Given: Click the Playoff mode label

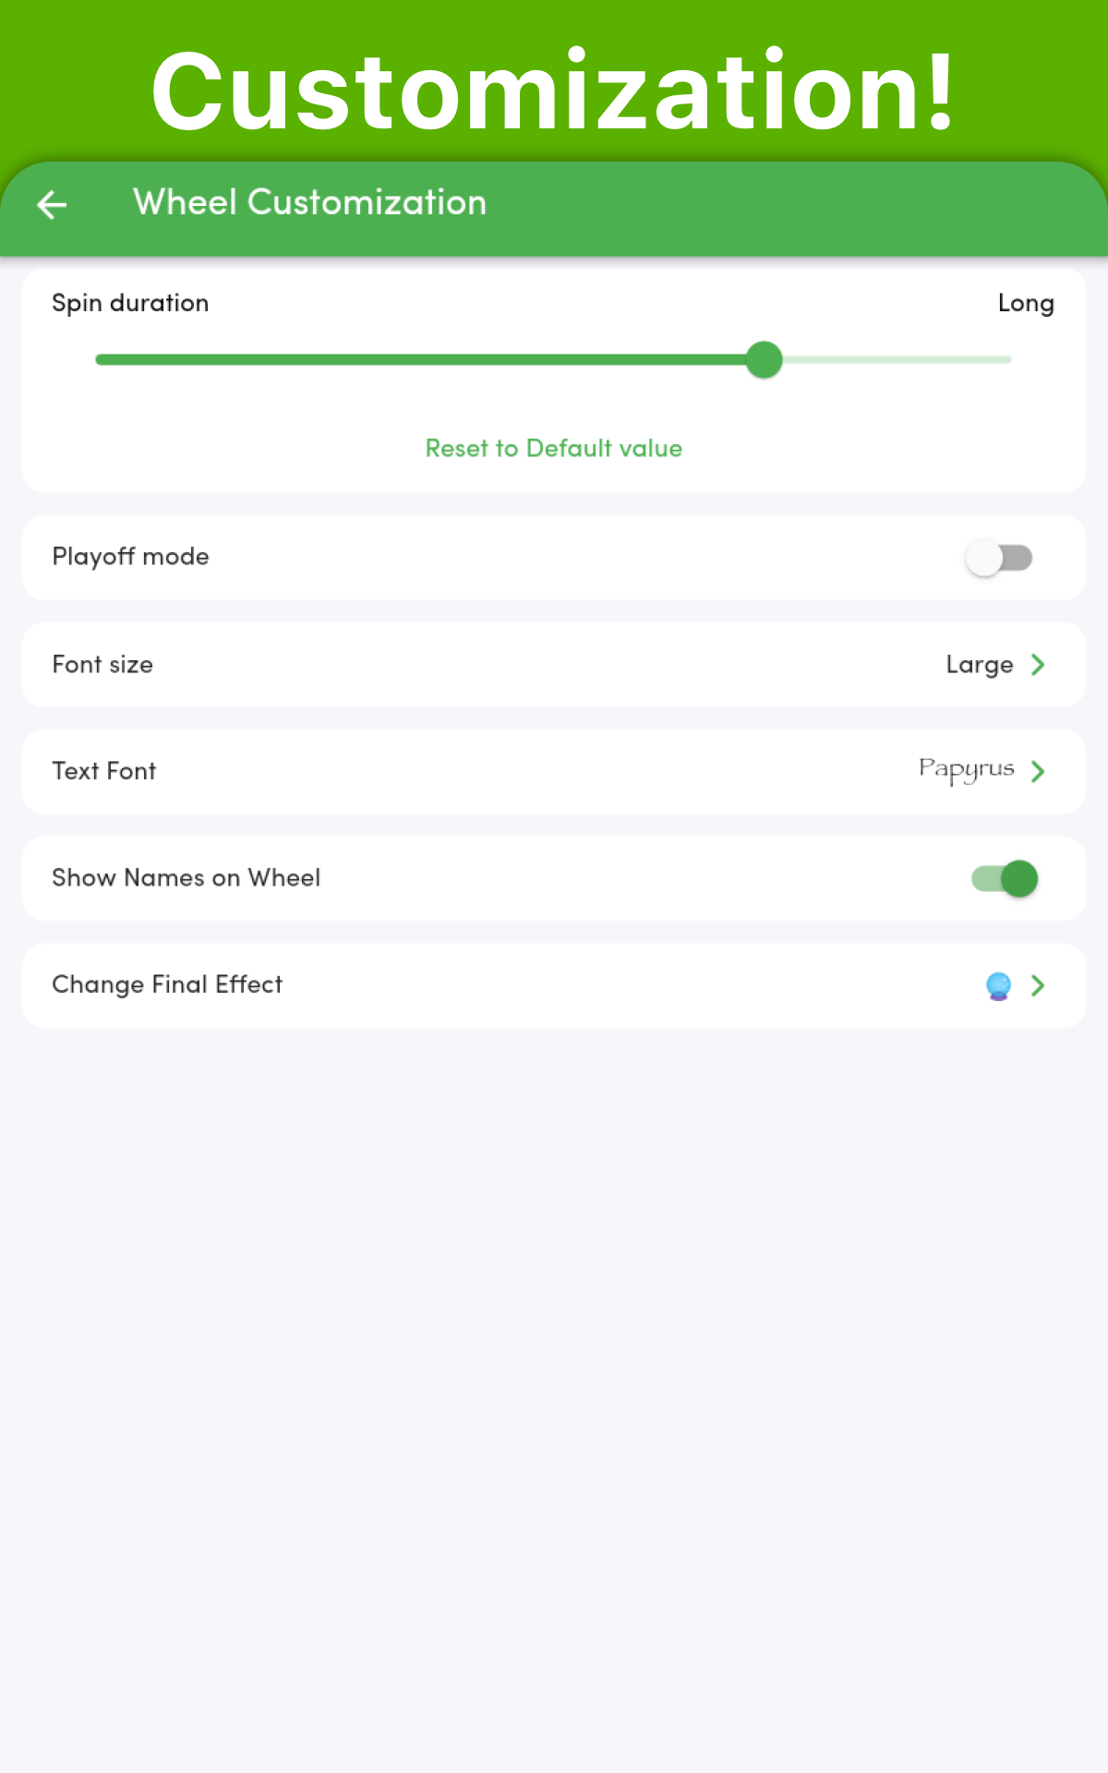Looking at the screenshot, I should tap(130, 557).
